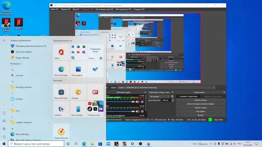This screenshot has width=262, height=147.
Task: Click Настройки button in OBS controls
Action: point(201,111)
